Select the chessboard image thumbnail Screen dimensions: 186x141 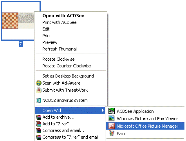(x=18, y=20)
